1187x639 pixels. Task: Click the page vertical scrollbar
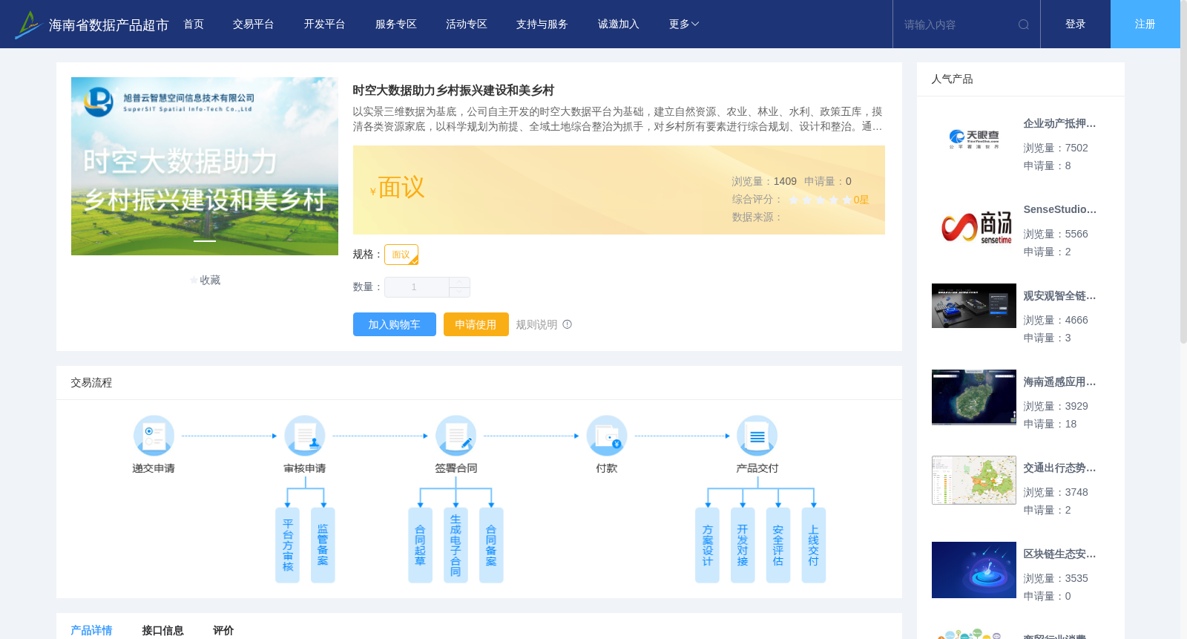click(x=1183, y=172)
